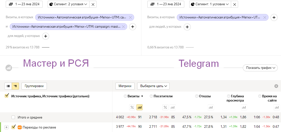Viewport: 281px width, 132px height.
Task: Click '0,66 % визитов из 13 788' text
Action: tap(165, 47)
